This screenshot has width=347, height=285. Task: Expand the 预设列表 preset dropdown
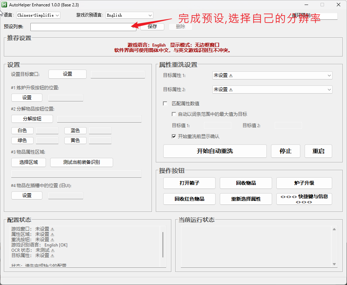(x=83, y=27)
